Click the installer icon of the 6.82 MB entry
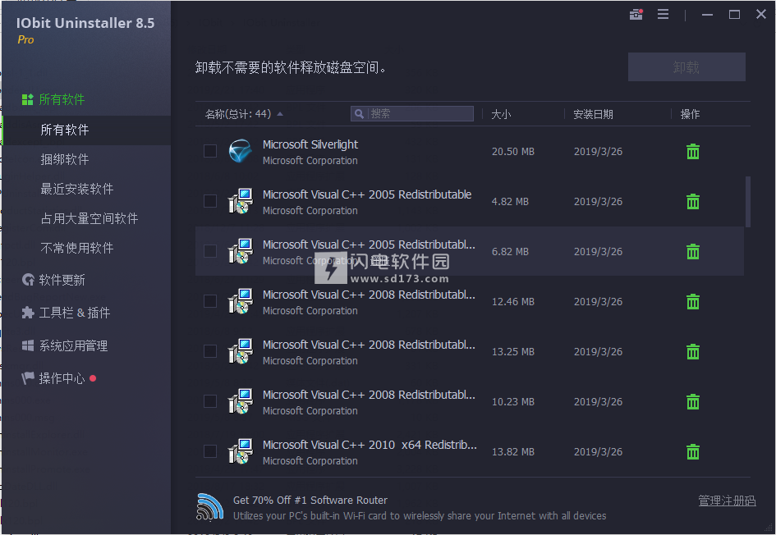Viewport: 776px width, 535px height. coord(241,251)
